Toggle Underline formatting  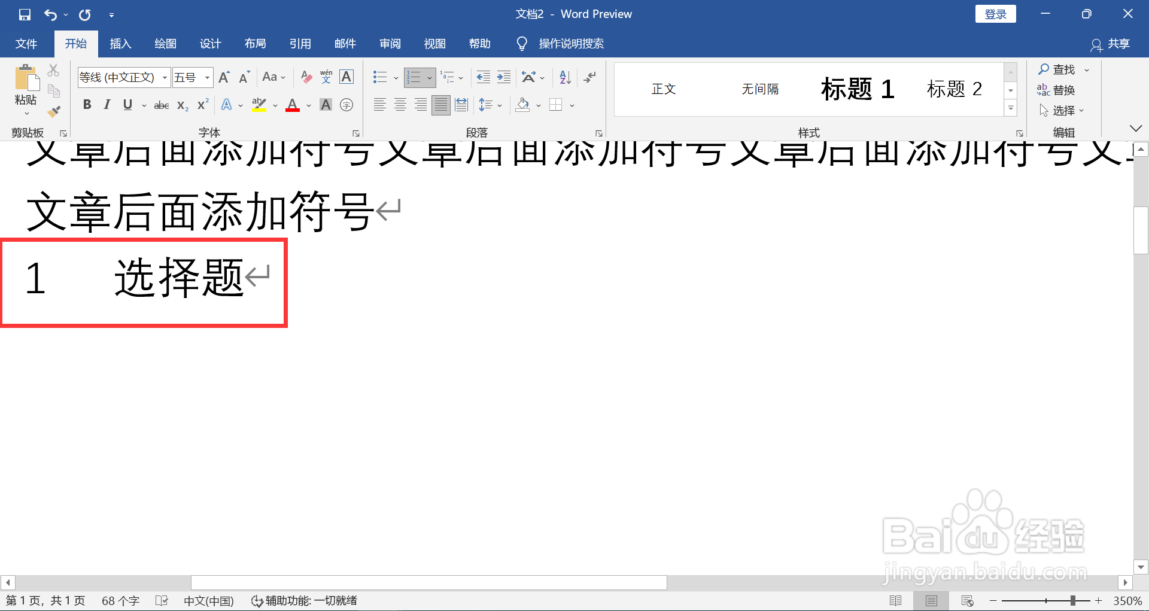tap(127, 105)
